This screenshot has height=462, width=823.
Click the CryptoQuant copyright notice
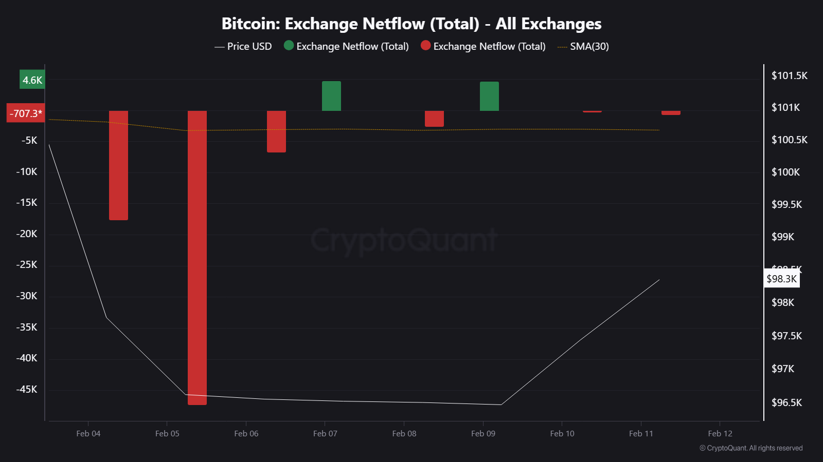751,448
